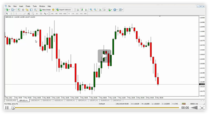This screenshot has height=115, width=209.
Task: Show the Market Watch window
Action: tap(19, 10)
